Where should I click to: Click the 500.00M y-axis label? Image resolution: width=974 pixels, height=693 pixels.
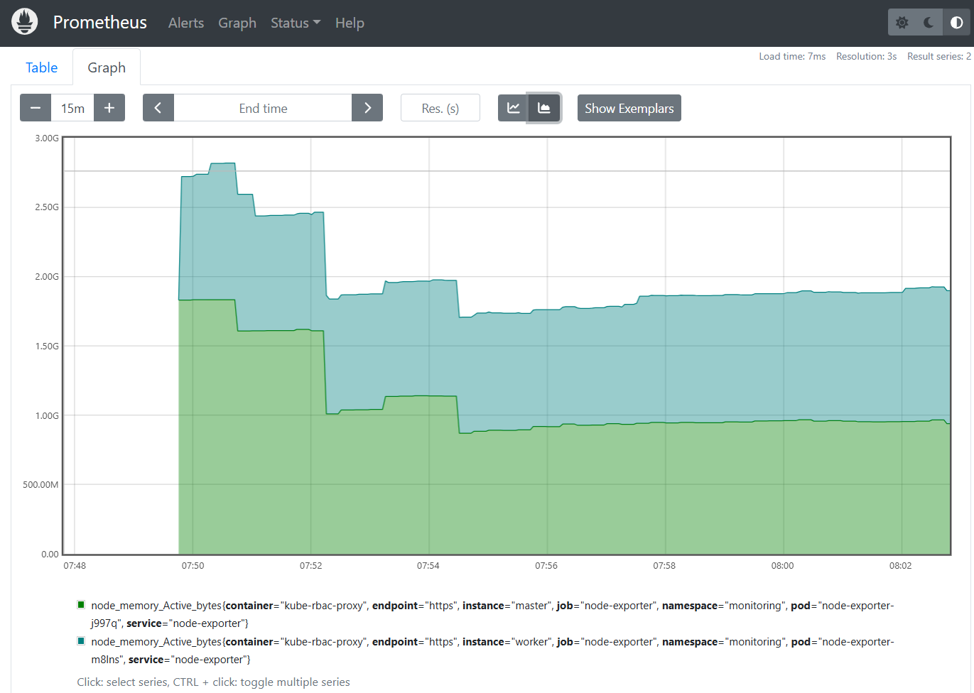[x=40, y=484]
